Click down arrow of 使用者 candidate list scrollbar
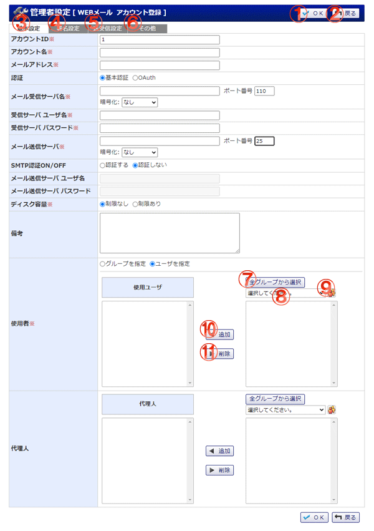The width and height of the screenshot is (374, 531). (333, 383)
